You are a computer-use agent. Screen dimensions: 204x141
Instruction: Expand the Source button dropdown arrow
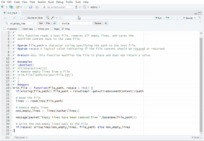pos(195,18)
